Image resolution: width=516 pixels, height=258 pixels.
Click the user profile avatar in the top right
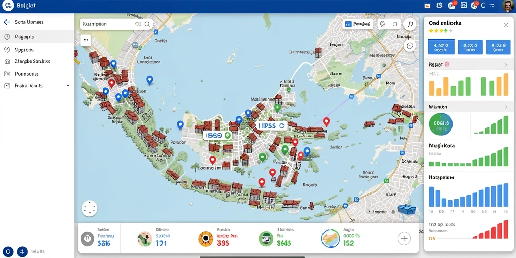coord(508,6)
